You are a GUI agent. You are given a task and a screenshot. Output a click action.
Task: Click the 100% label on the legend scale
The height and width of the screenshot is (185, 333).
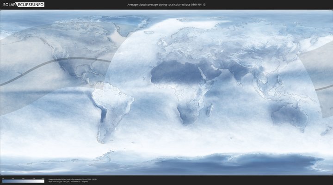[43, 178]
